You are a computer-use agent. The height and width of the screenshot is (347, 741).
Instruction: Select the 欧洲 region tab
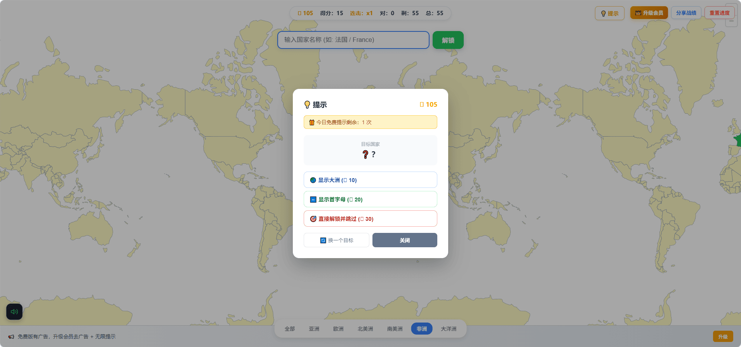[x=339, y=329]
